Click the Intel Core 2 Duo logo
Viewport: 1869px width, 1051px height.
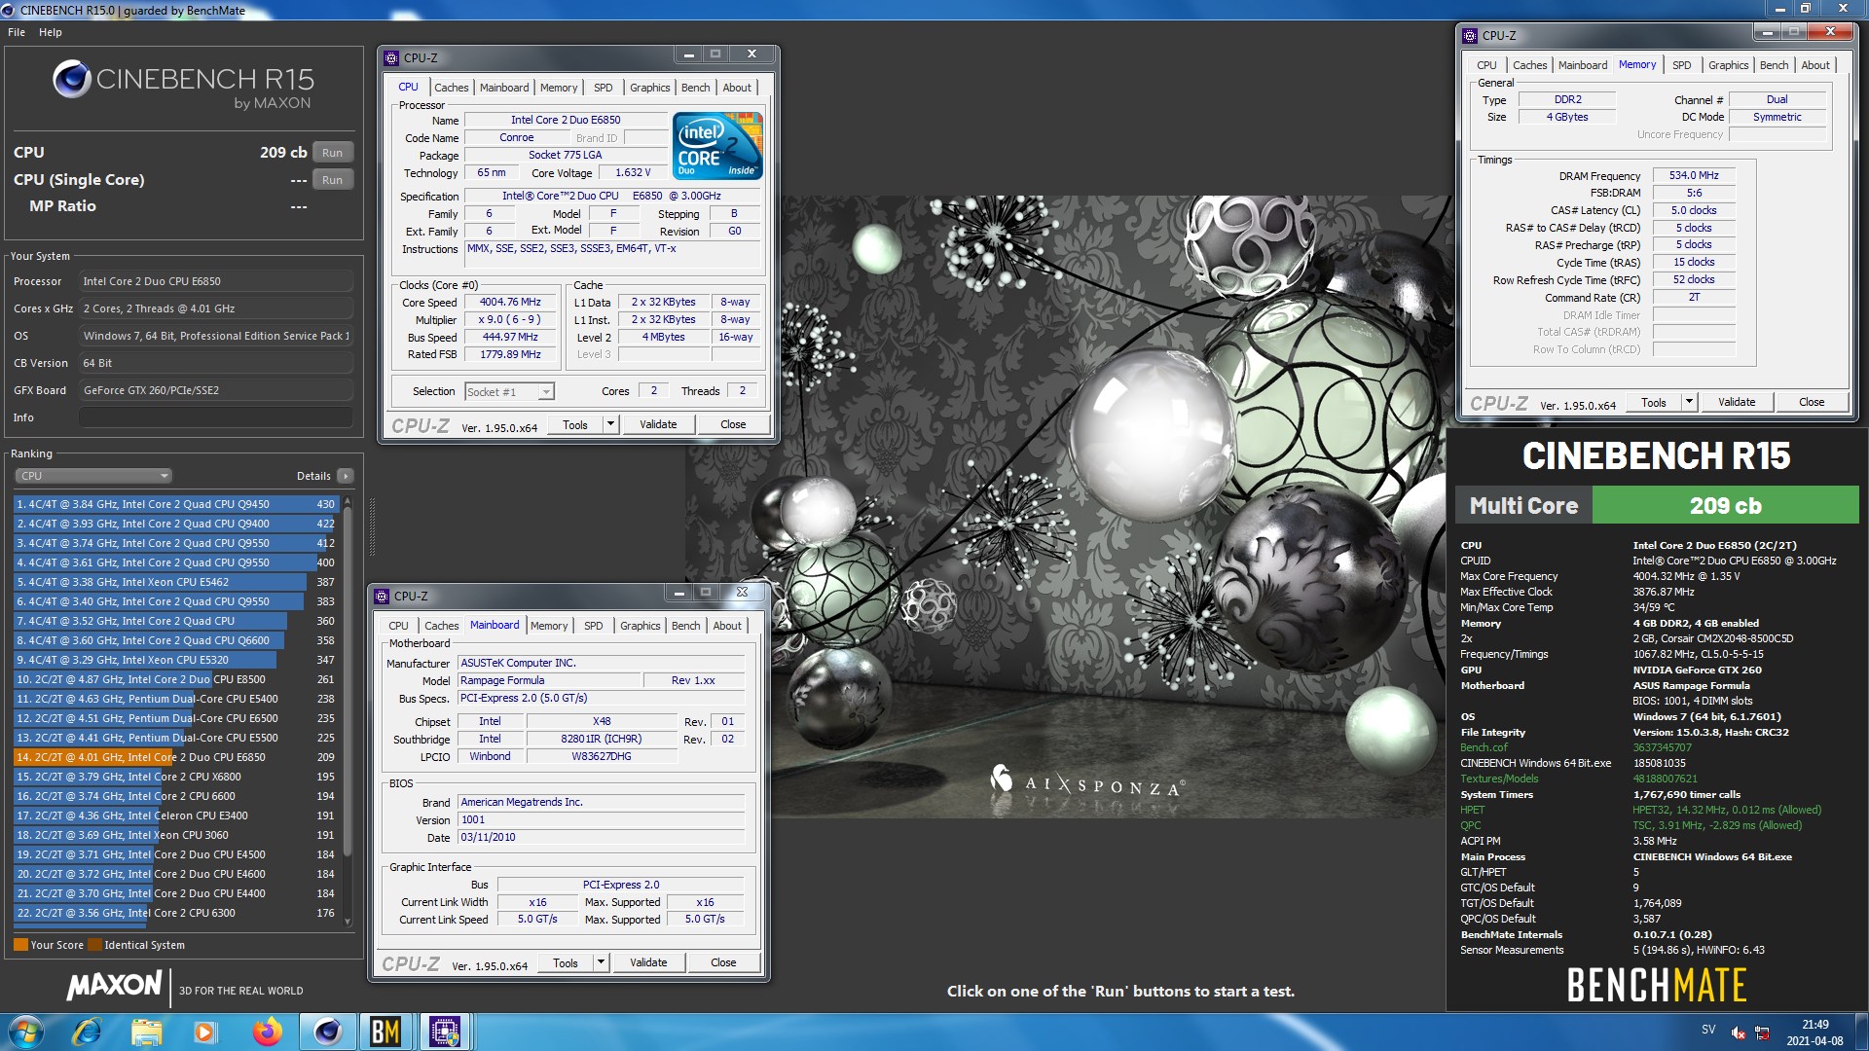click(718, 146)
